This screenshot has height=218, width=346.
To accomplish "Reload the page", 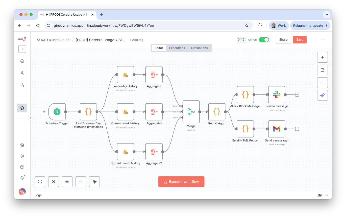I will (38, 26).
